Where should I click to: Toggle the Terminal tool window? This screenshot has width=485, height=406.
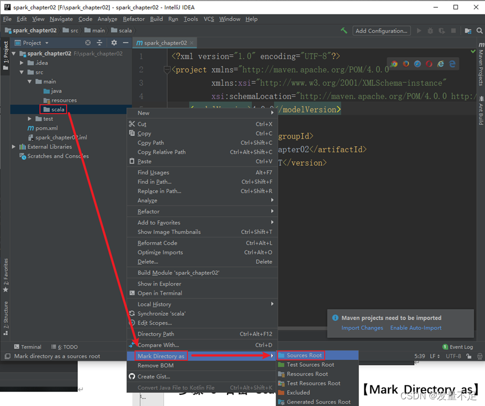click(x=27, y=347)
